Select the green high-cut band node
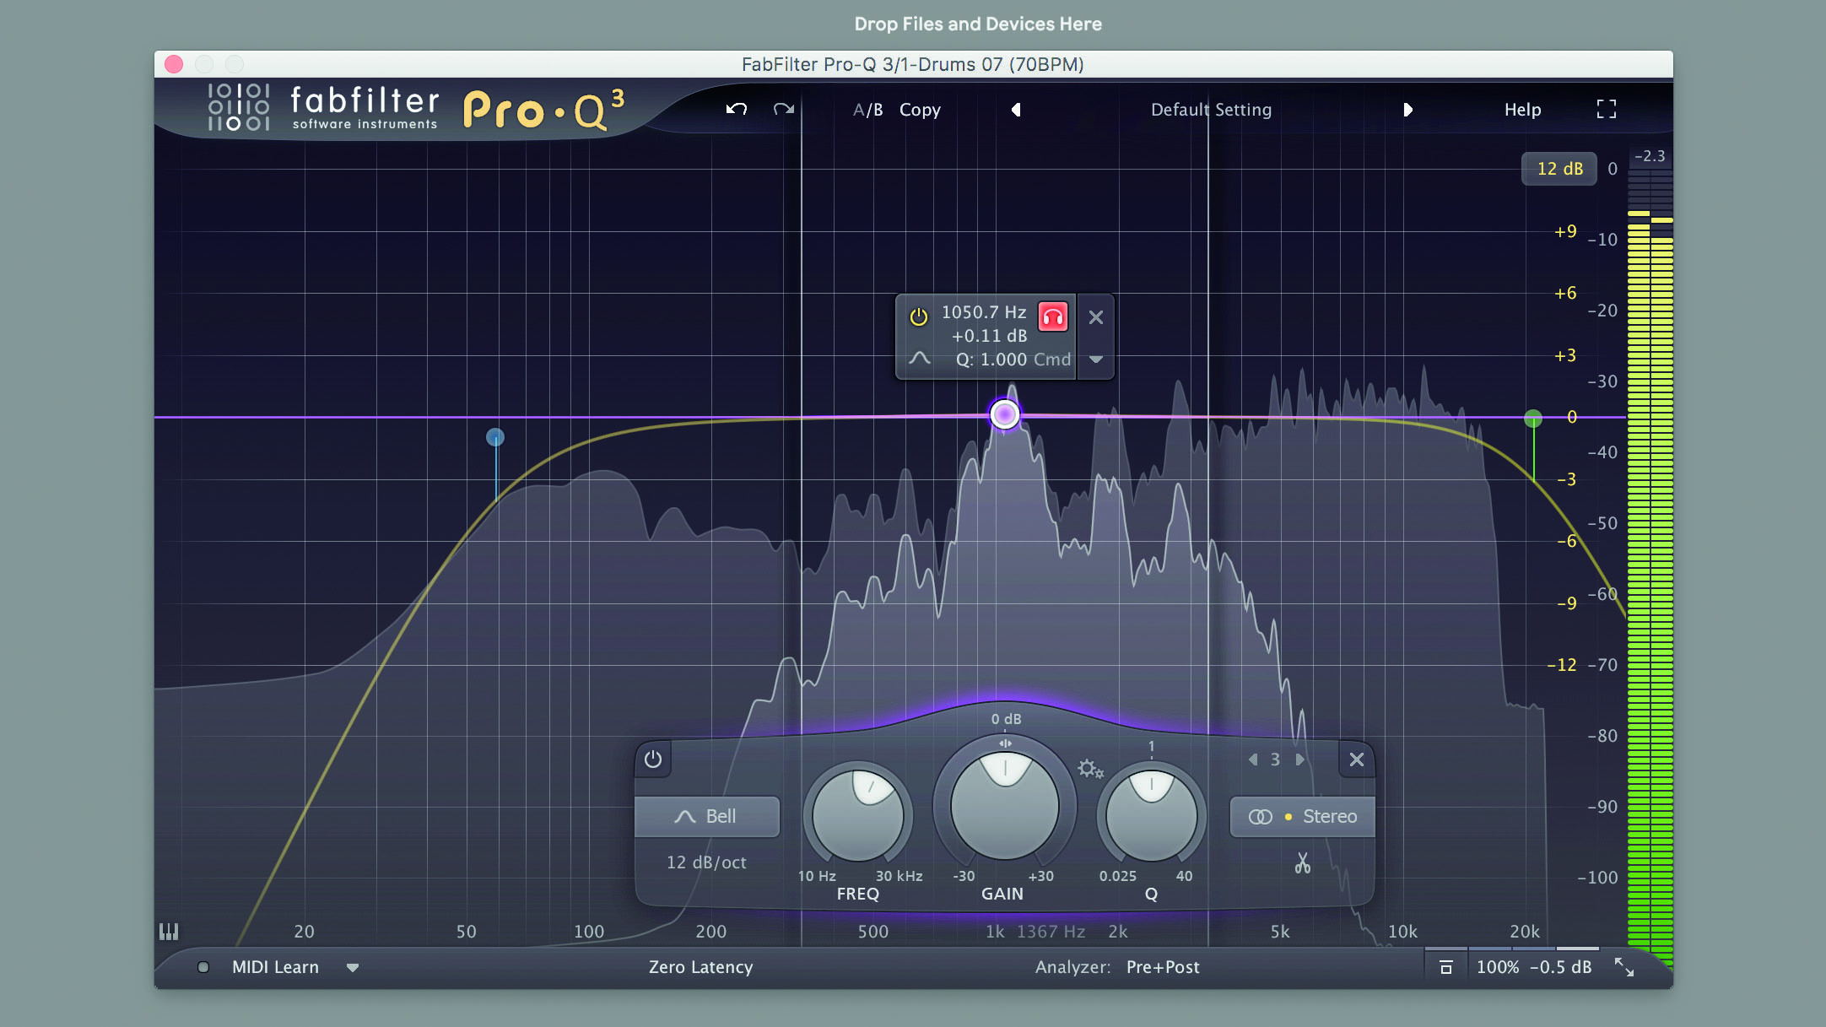 point(1533,419)
